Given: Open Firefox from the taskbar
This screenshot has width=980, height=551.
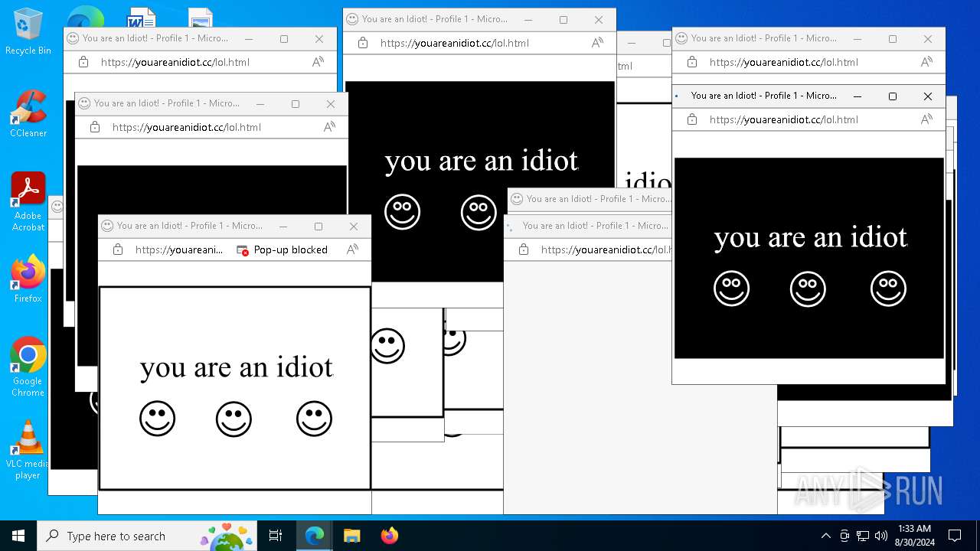Looking at the screenshot, I should click(x=389, y=536).
